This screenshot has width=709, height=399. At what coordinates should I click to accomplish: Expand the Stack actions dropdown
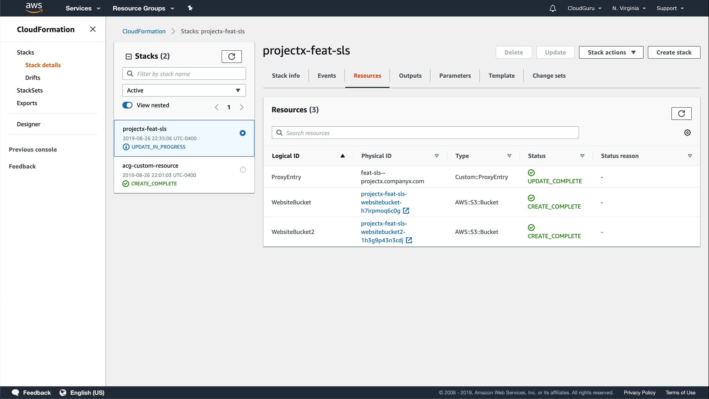(611, 52)
